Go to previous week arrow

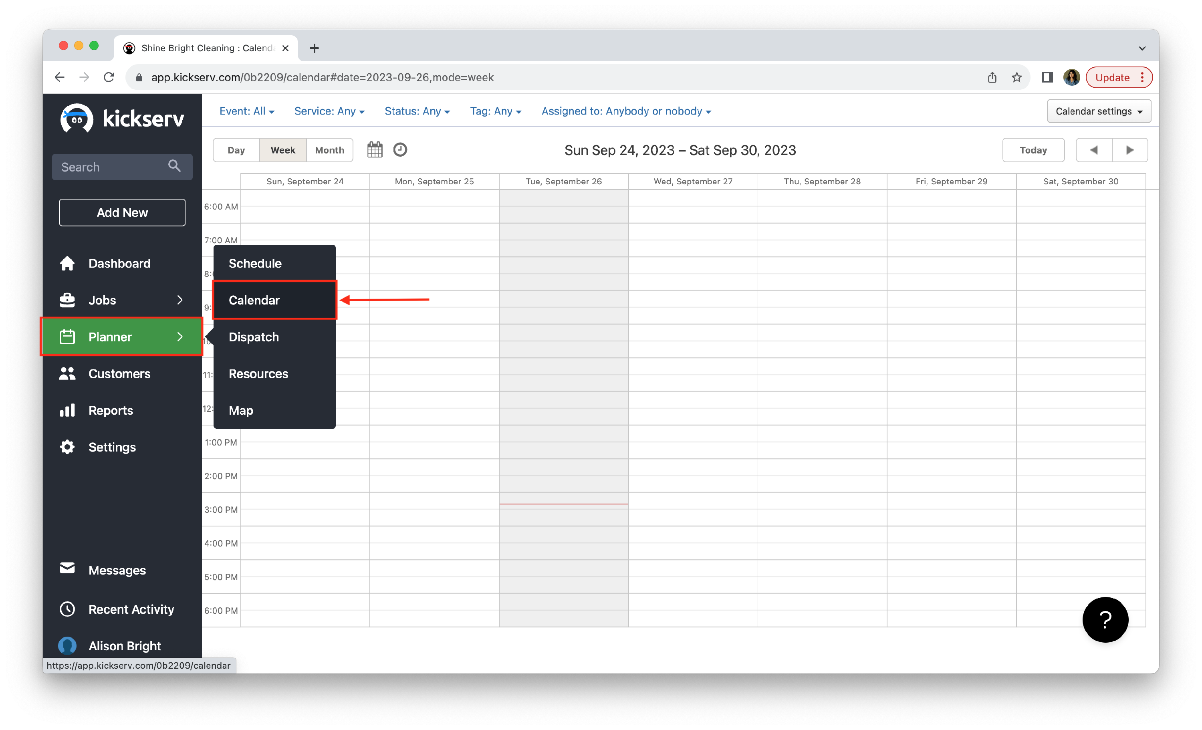click(x=1094, y=150)
